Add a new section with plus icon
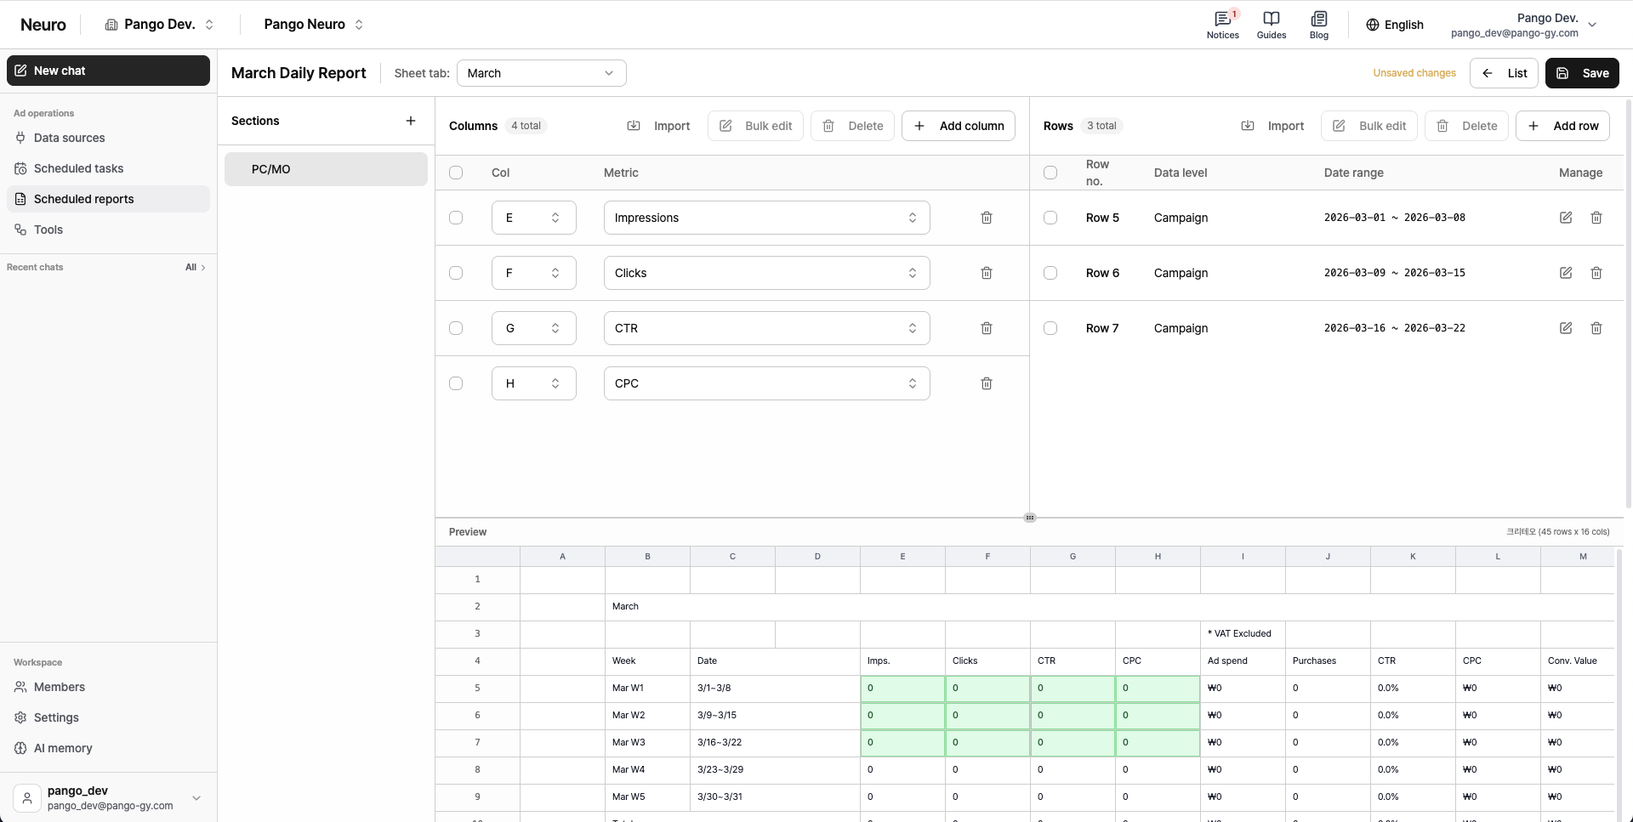Screen dimensions: 1633x822 point(411,121)
